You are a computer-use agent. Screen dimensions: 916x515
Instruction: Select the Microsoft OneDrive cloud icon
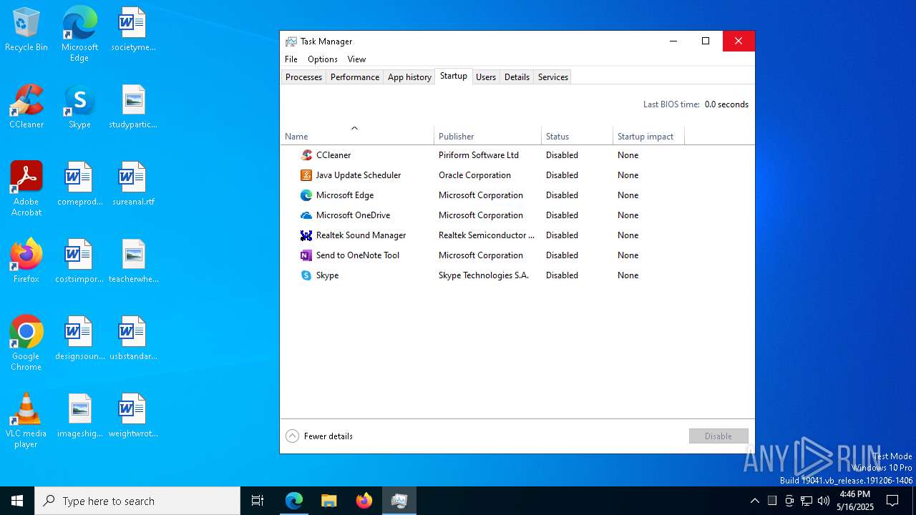(x=306, y=215)
